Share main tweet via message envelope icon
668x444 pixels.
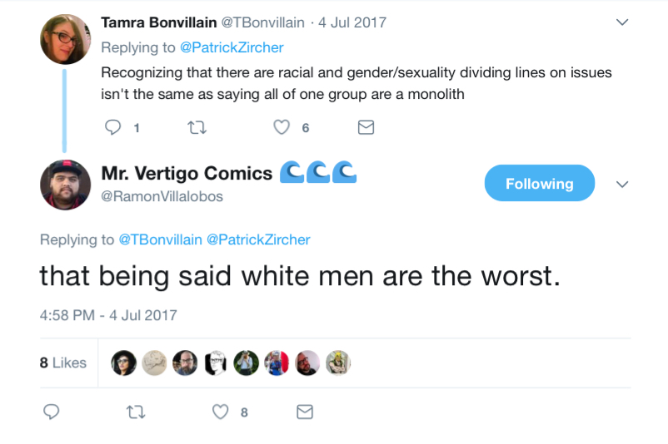(305, 412)
